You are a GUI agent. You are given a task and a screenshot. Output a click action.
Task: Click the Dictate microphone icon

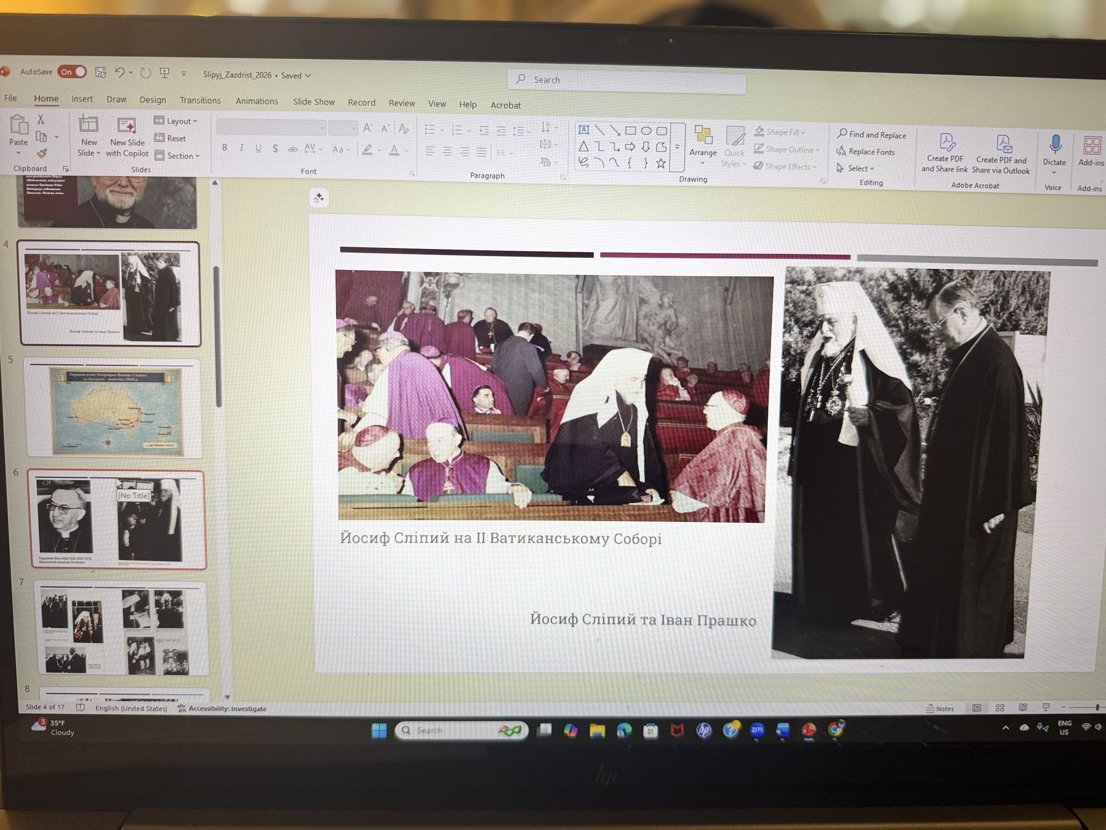point(1055,144)
